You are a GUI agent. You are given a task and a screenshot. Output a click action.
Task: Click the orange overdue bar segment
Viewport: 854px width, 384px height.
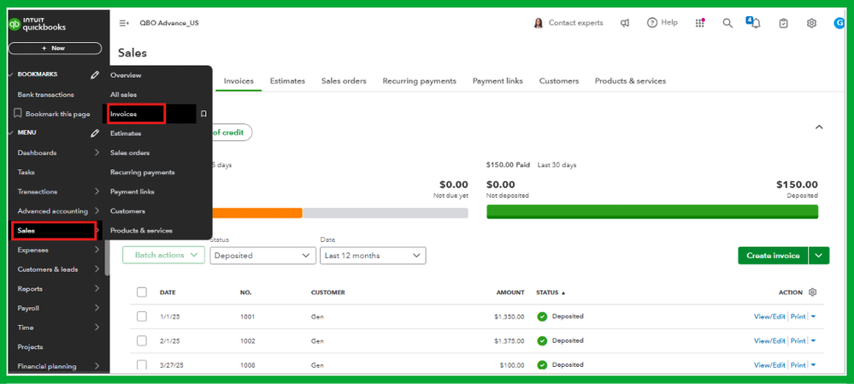pos(257,213)
